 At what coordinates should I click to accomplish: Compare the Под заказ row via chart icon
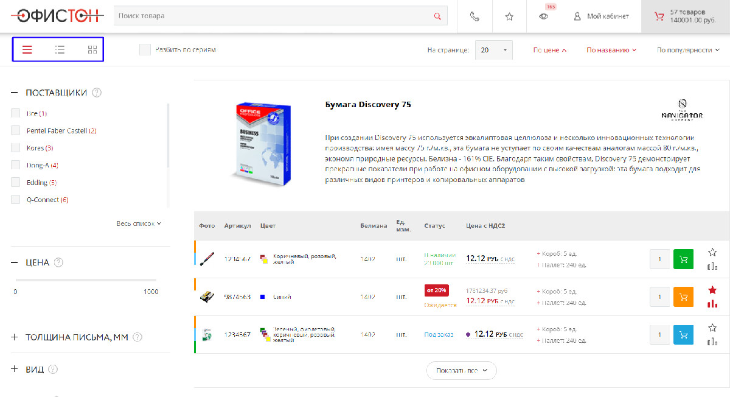point(712,342)
